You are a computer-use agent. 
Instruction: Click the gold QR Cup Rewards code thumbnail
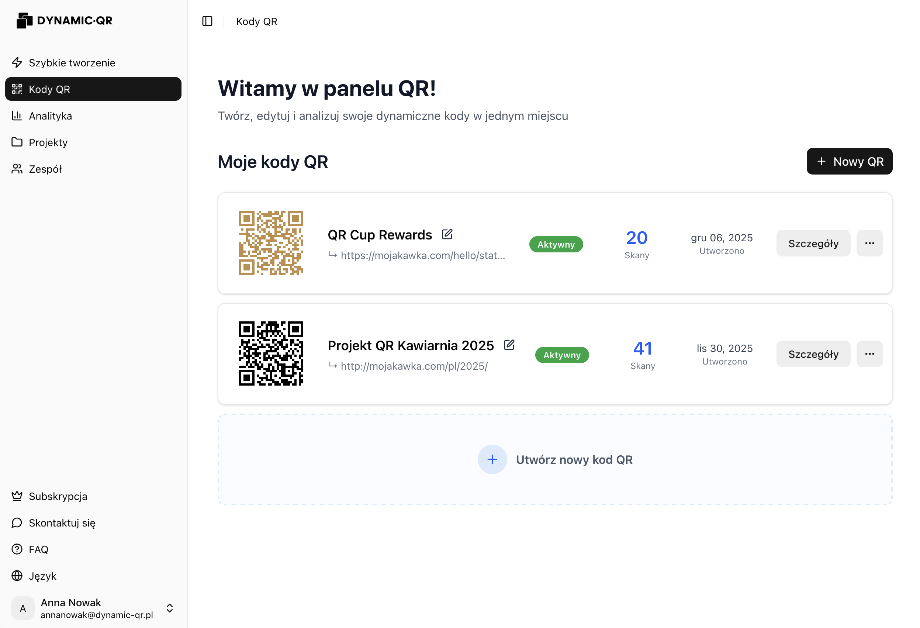point(271,243)
